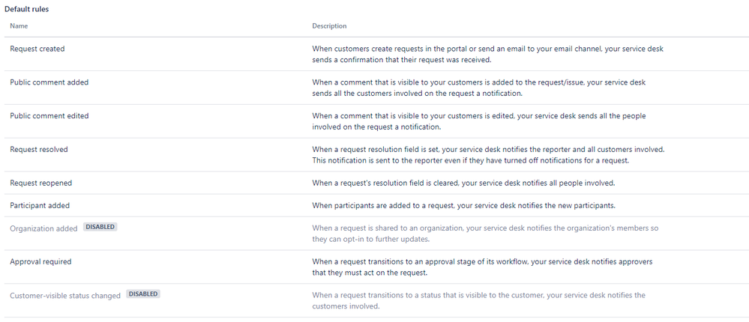Screen dimensions: 749x322
Task: Open the Customer-visible status changed rule
Action: (x=65, y=296)
